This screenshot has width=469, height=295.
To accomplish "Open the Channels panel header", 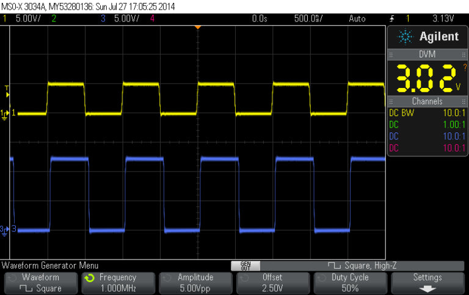I will (x=427, y=101).
